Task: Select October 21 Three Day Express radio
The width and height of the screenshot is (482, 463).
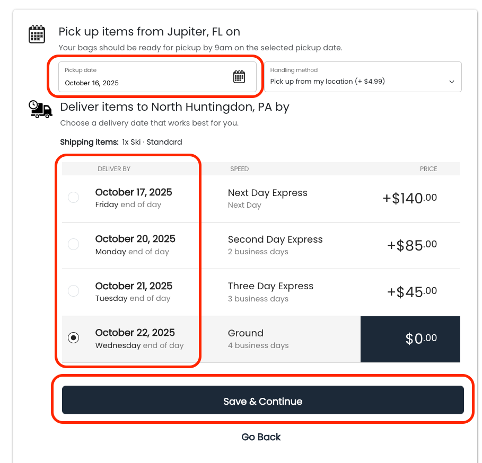Action: (x=74, y=291)
